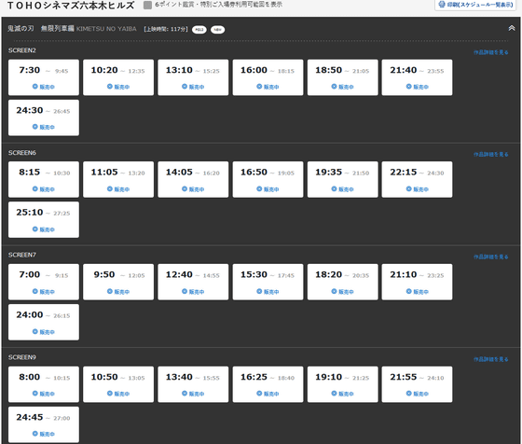Open the work details link for SCREEN2
This screenshot has width=522, height=444.
click(x=490, y=52)
